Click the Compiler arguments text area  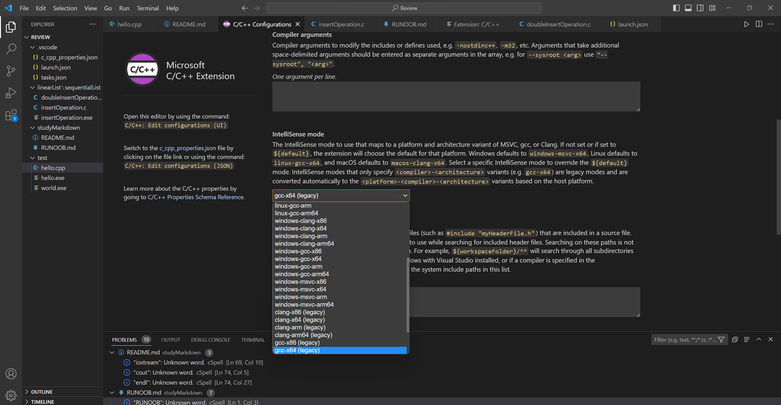[456, 97]
